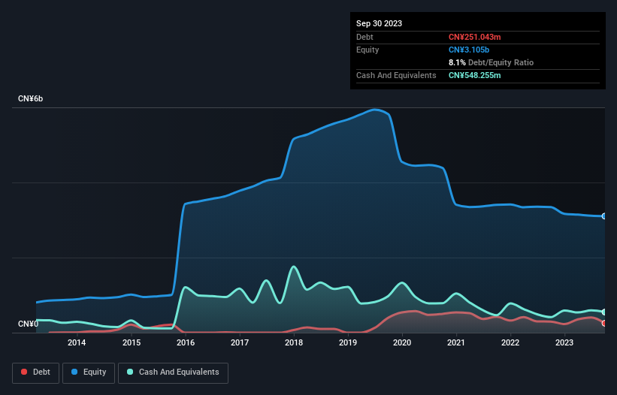Toggle Cash And Equivalents legend button

[x=173, y=372]
